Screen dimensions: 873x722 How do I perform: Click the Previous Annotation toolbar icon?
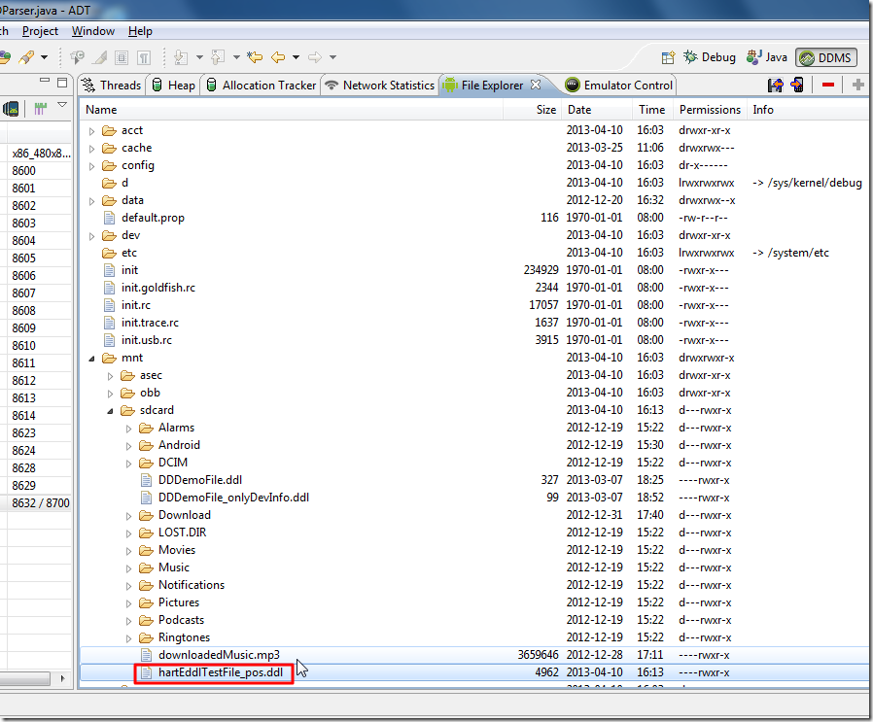pyautogui.click(x=218, y=56)
